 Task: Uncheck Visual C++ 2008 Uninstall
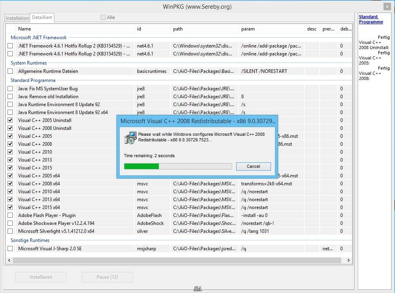(x=10, y=128)
